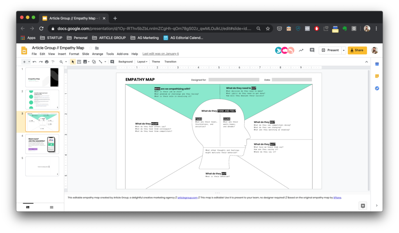Star the Article Group presentation
This screenshot has height=233, width=399.
(90, 48)
